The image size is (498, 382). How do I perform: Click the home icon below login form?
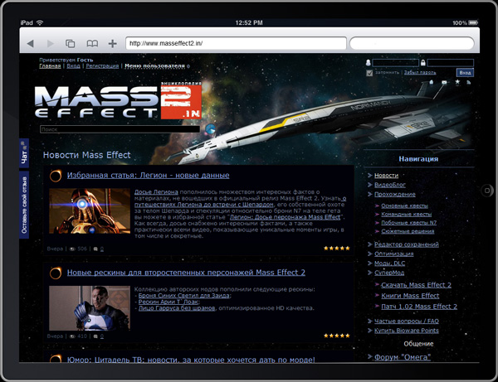click(x=432, y=82)
